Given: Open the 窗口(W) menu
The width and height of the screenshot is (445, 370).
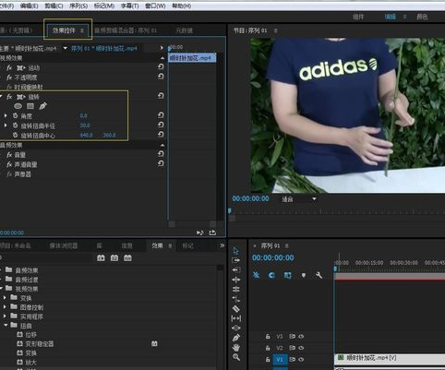Looking at the screenshot, I should [x=155, y=6].
